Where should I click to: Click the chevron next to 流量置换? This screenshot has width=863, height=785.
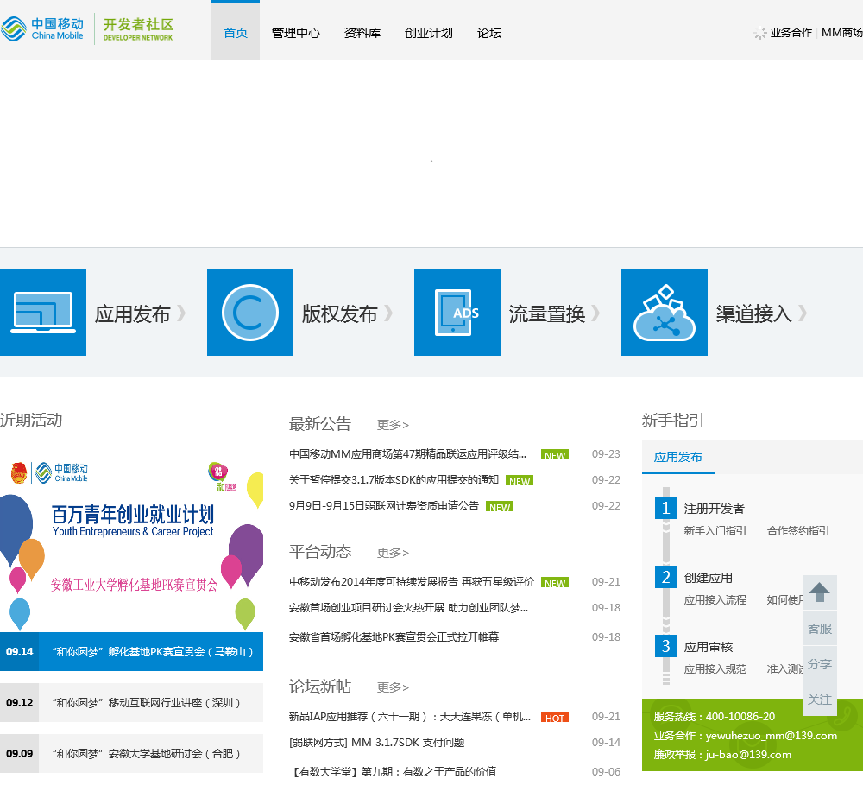pos(595,313)
